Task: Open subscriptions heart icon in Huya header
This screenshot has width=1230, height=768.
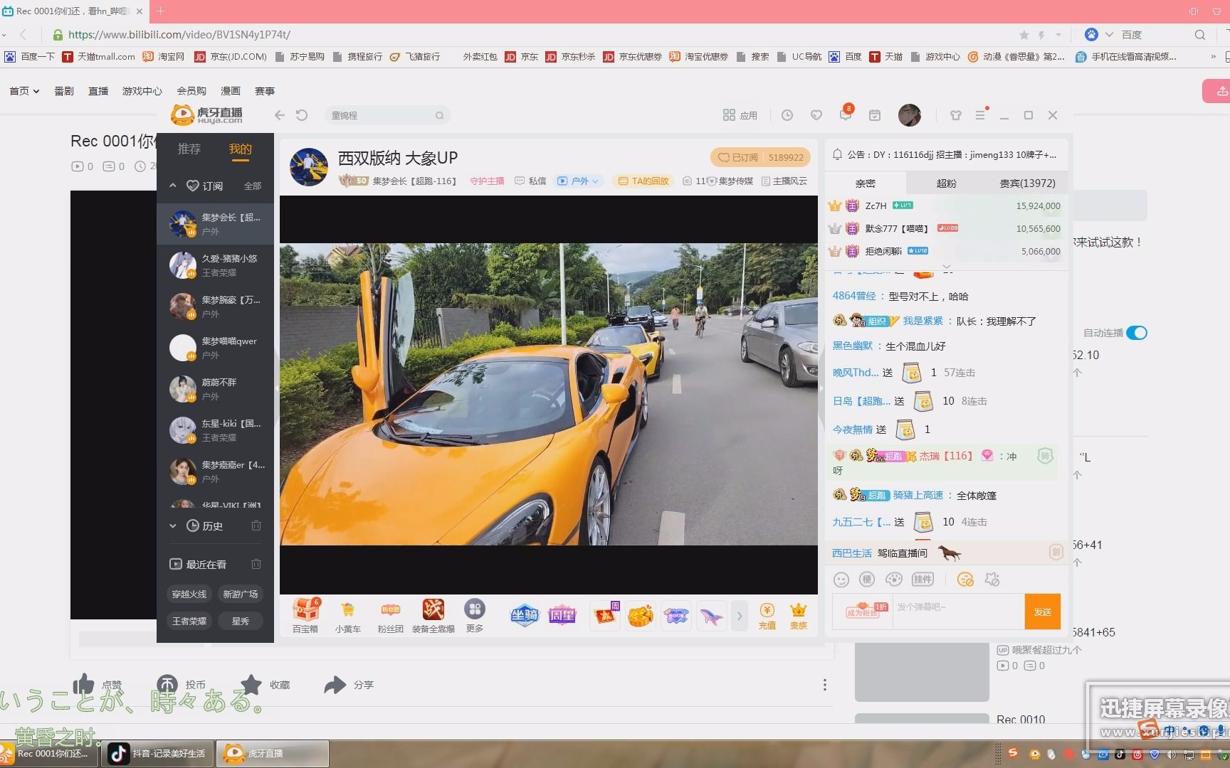Action: [816, 115]
